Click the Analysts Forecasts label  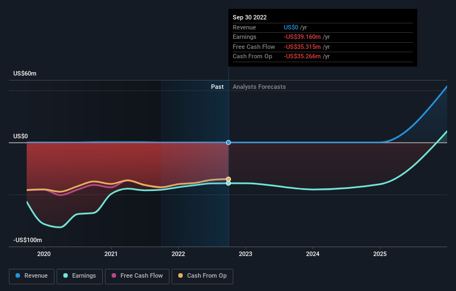(x=259, y=87)
